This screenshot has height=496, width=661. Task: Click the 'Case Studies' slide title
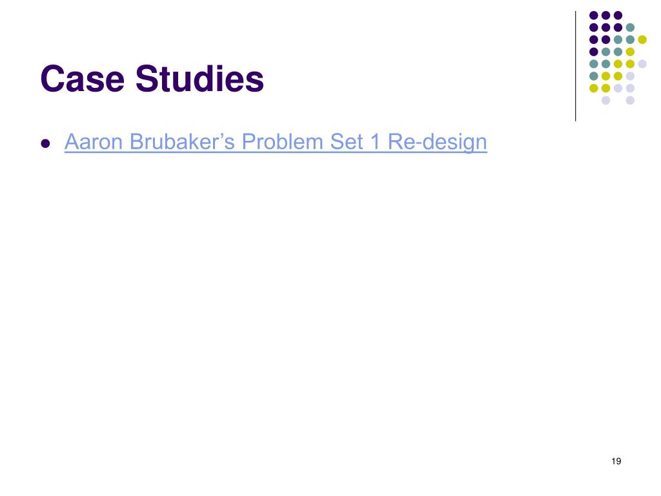pyautogui.click(x=152, y=78)
